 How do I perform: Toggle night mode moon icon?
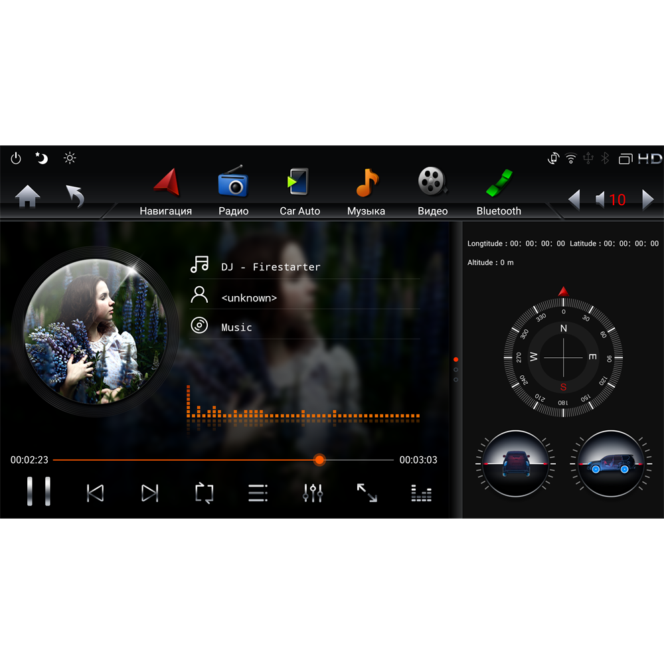(41, 158)
